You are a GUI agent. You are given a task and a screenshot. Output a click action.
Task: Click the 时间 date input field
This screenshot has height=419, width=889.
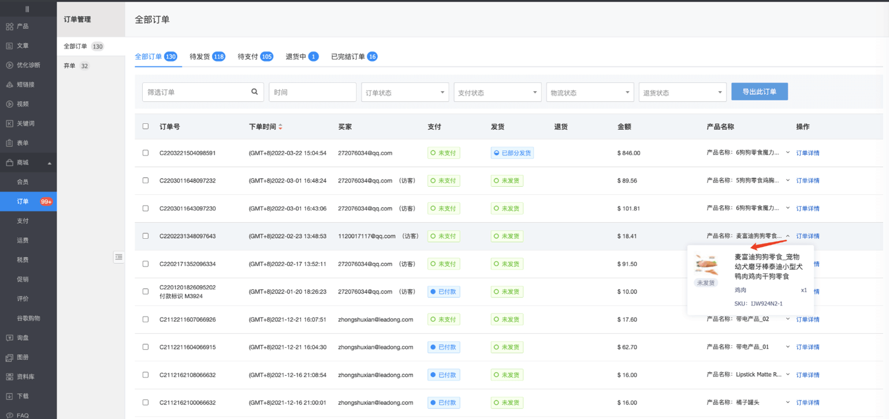point(312,92)
